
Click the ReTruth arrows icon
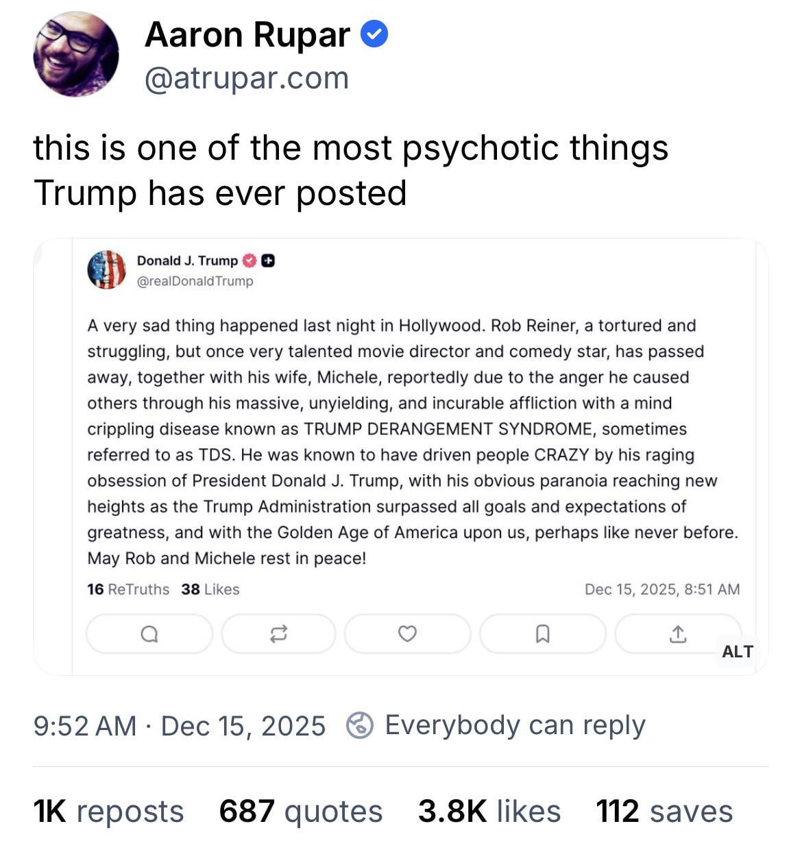coord(278,634)
